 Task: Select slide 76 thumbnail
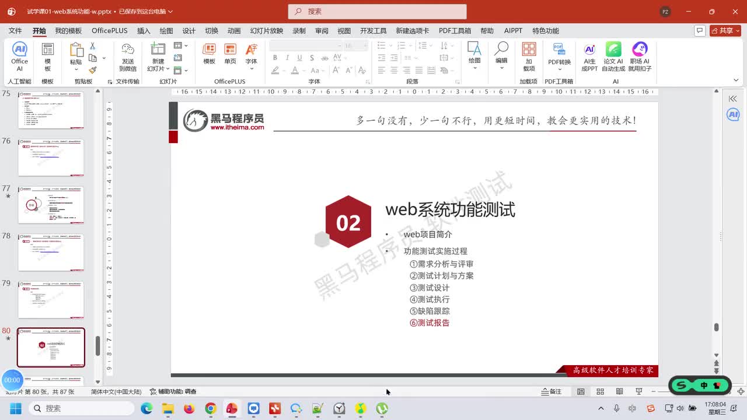pos(51,157)
